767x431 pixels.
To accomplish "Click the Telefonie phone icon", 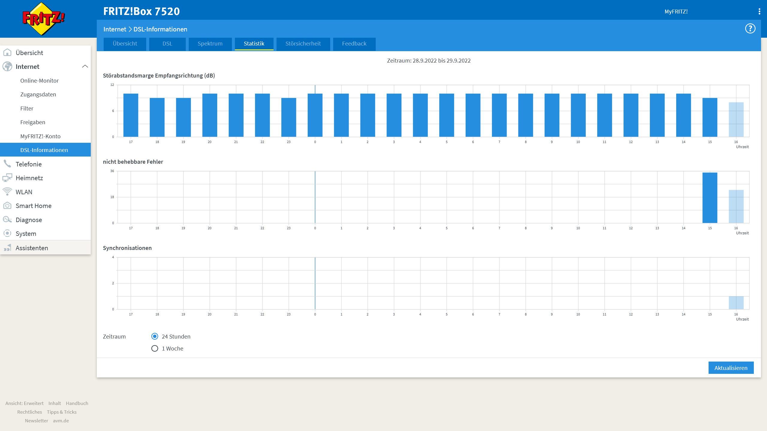I will (x=7, y=164).
